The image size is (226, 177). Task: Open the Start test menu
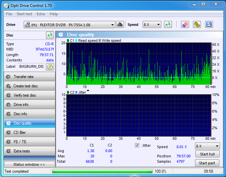pyautogui.click(x=24, y=14)
